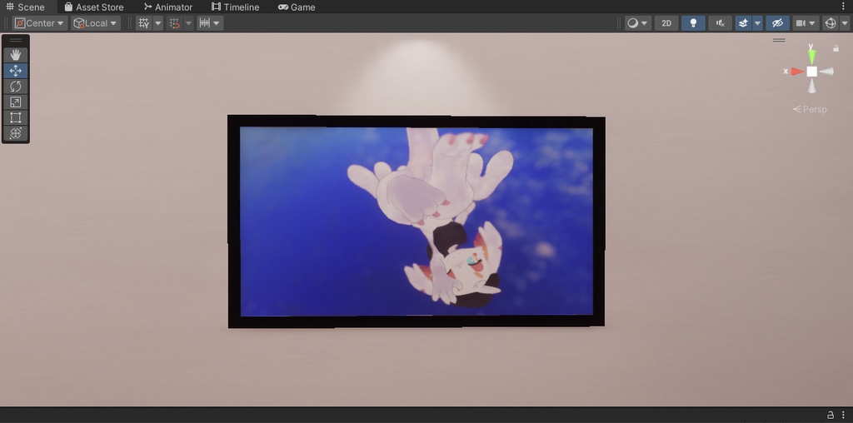Screen dimensions: 853x423
Task: Select the Scale tool
Action: click(15, 102)
